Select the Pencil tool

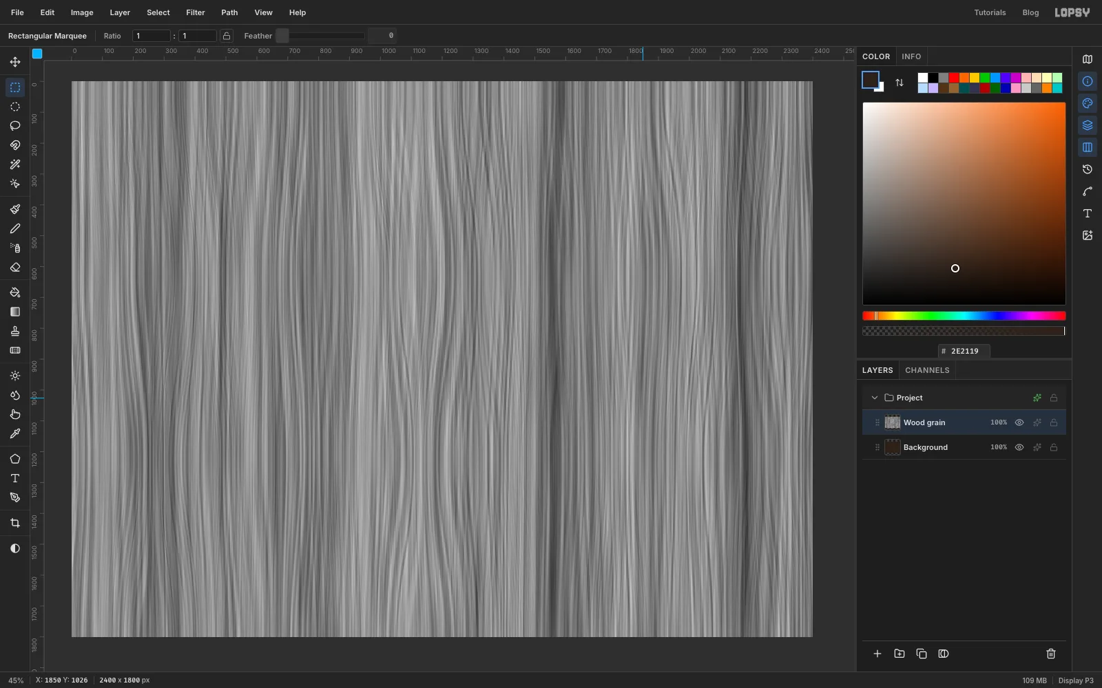click(15, 228)
